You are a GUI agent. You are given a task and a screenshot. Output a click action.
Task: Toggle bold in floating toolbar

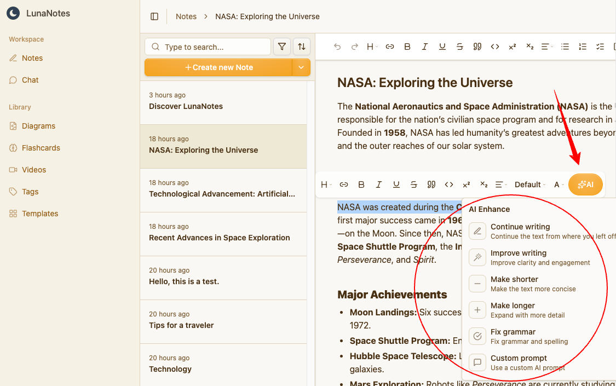pos(361,185)
